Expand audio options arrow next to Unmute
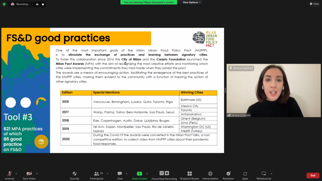The image size is (322, 181). [16, 173]
